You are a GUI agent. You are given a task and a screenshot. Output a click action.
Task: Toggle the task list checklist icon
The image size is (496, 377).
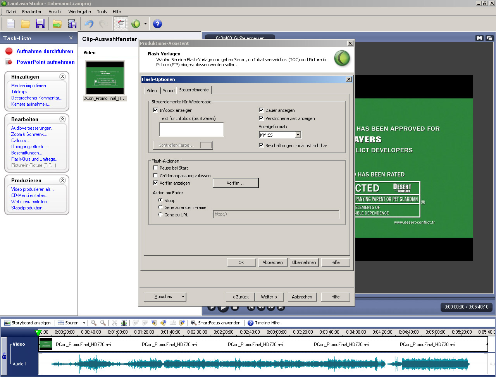coord(121,24)
